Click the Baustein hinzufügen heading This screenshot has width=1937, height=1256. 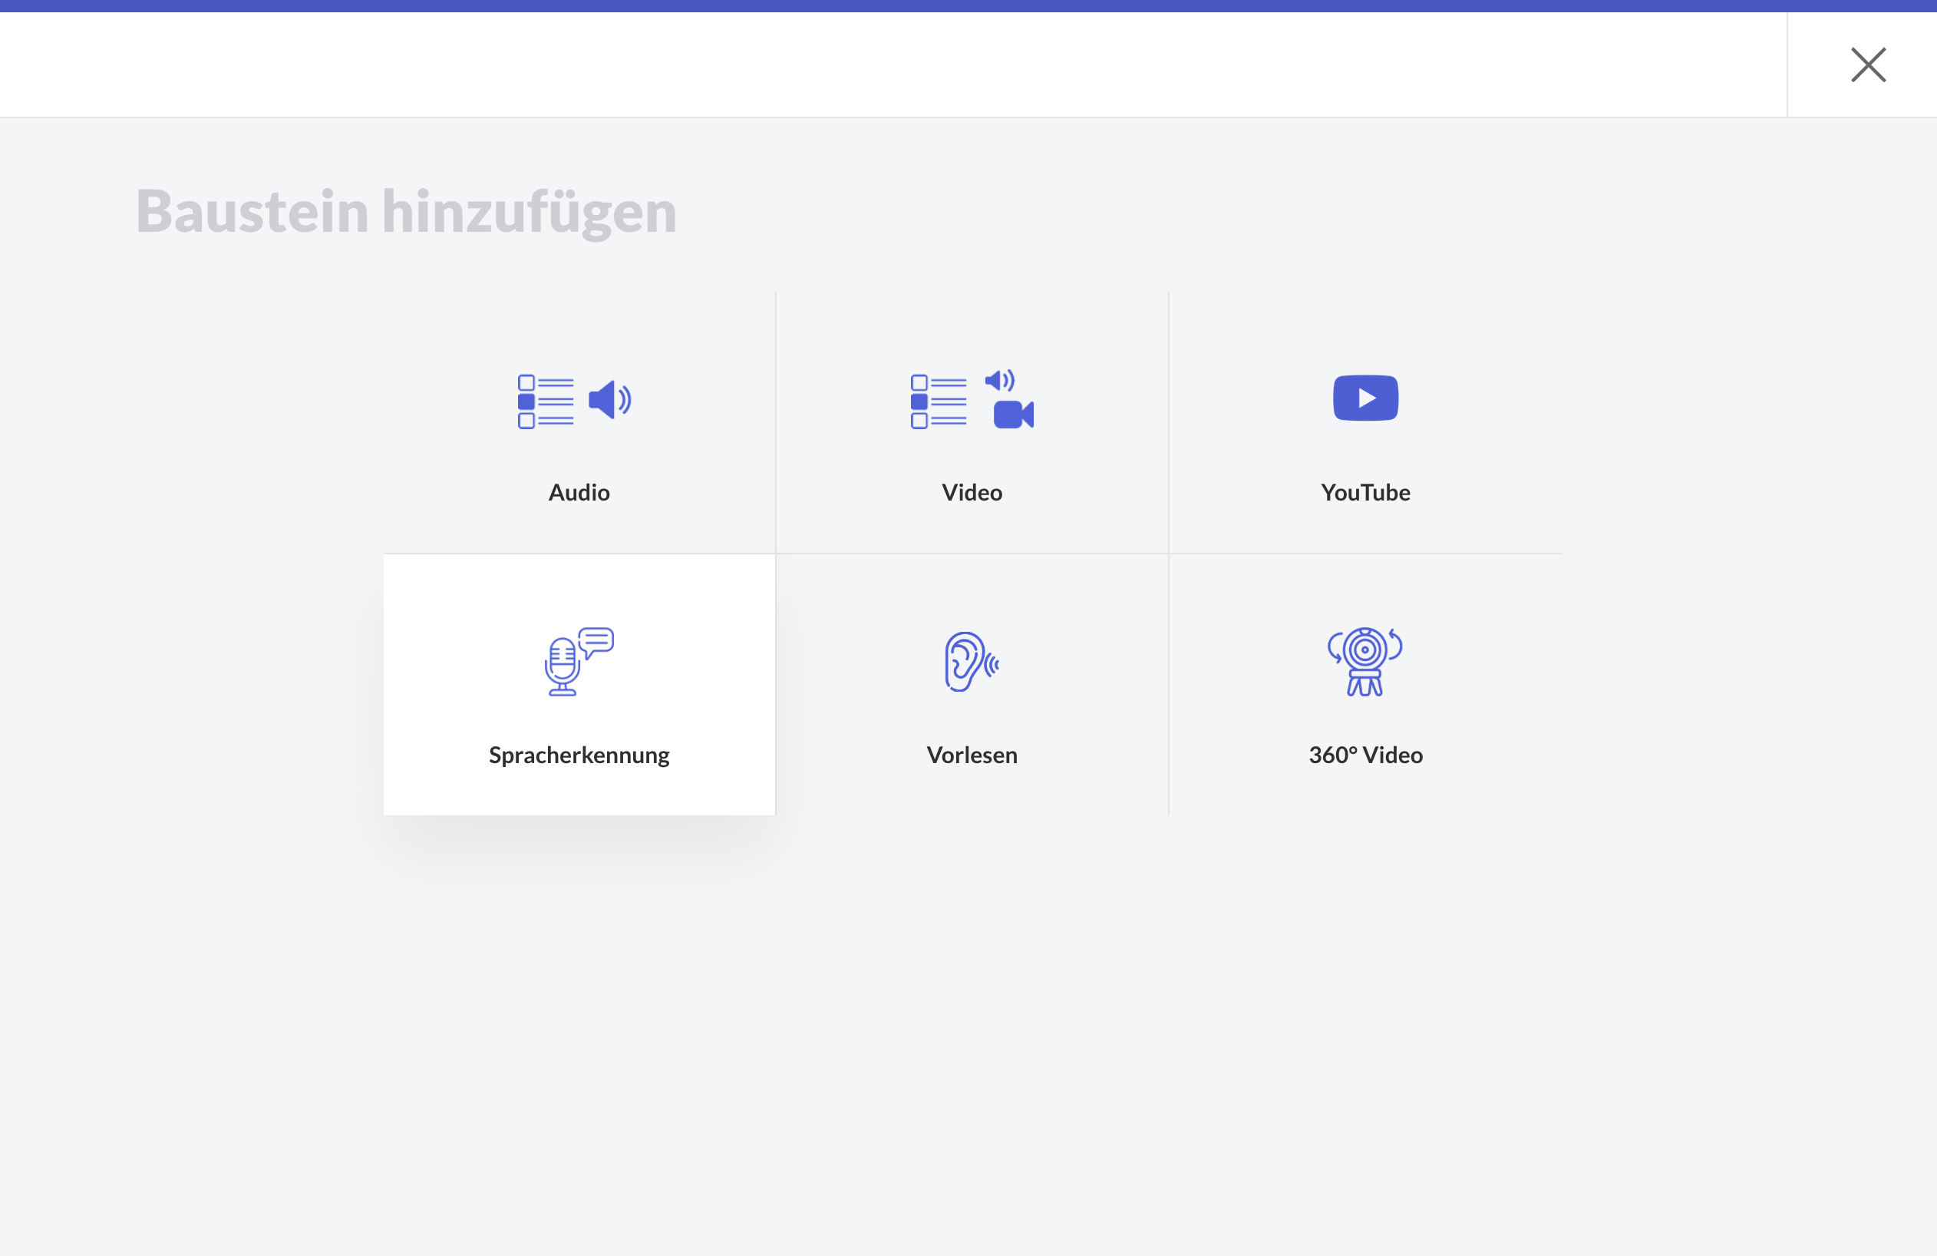pos(406,211)
